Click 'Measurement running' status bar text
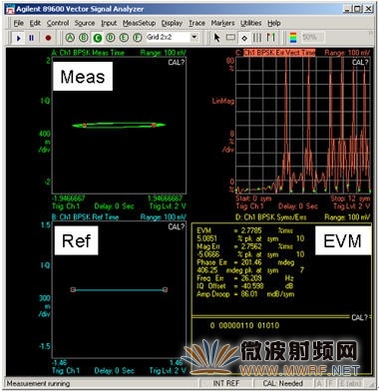This screenshot has height=391, width=379. point(38,383)
